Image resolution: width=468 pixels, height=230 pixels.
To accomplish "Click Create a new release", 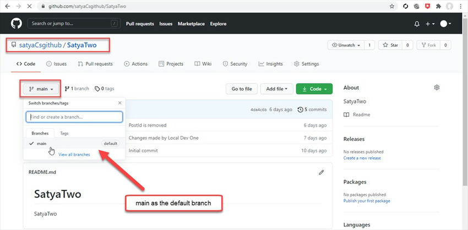I will [x=362, y=158].
